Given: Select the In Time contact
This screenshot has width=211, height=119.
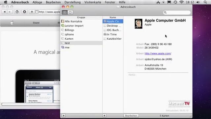Looking at the screenshot, I should pos(113,34).
